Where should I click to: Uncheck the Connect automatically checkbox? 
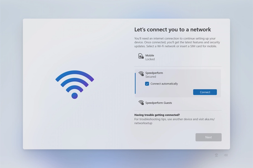[x=147, y=84]
